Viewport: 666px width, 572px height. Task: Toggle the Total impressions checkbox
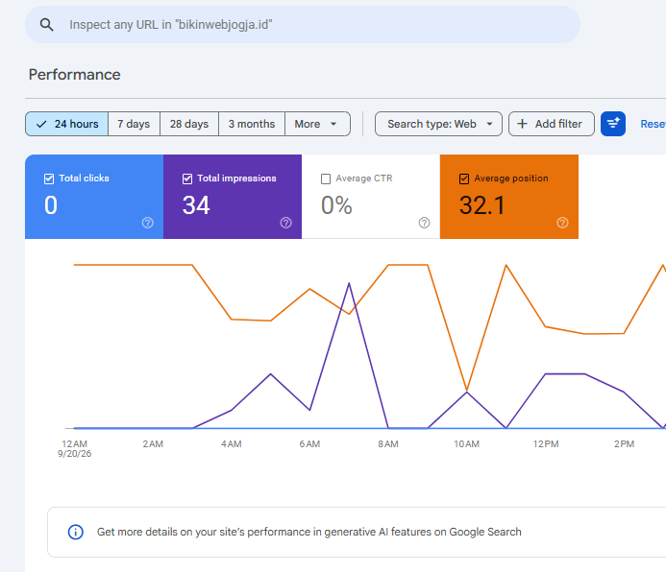[x=187, y=179]
